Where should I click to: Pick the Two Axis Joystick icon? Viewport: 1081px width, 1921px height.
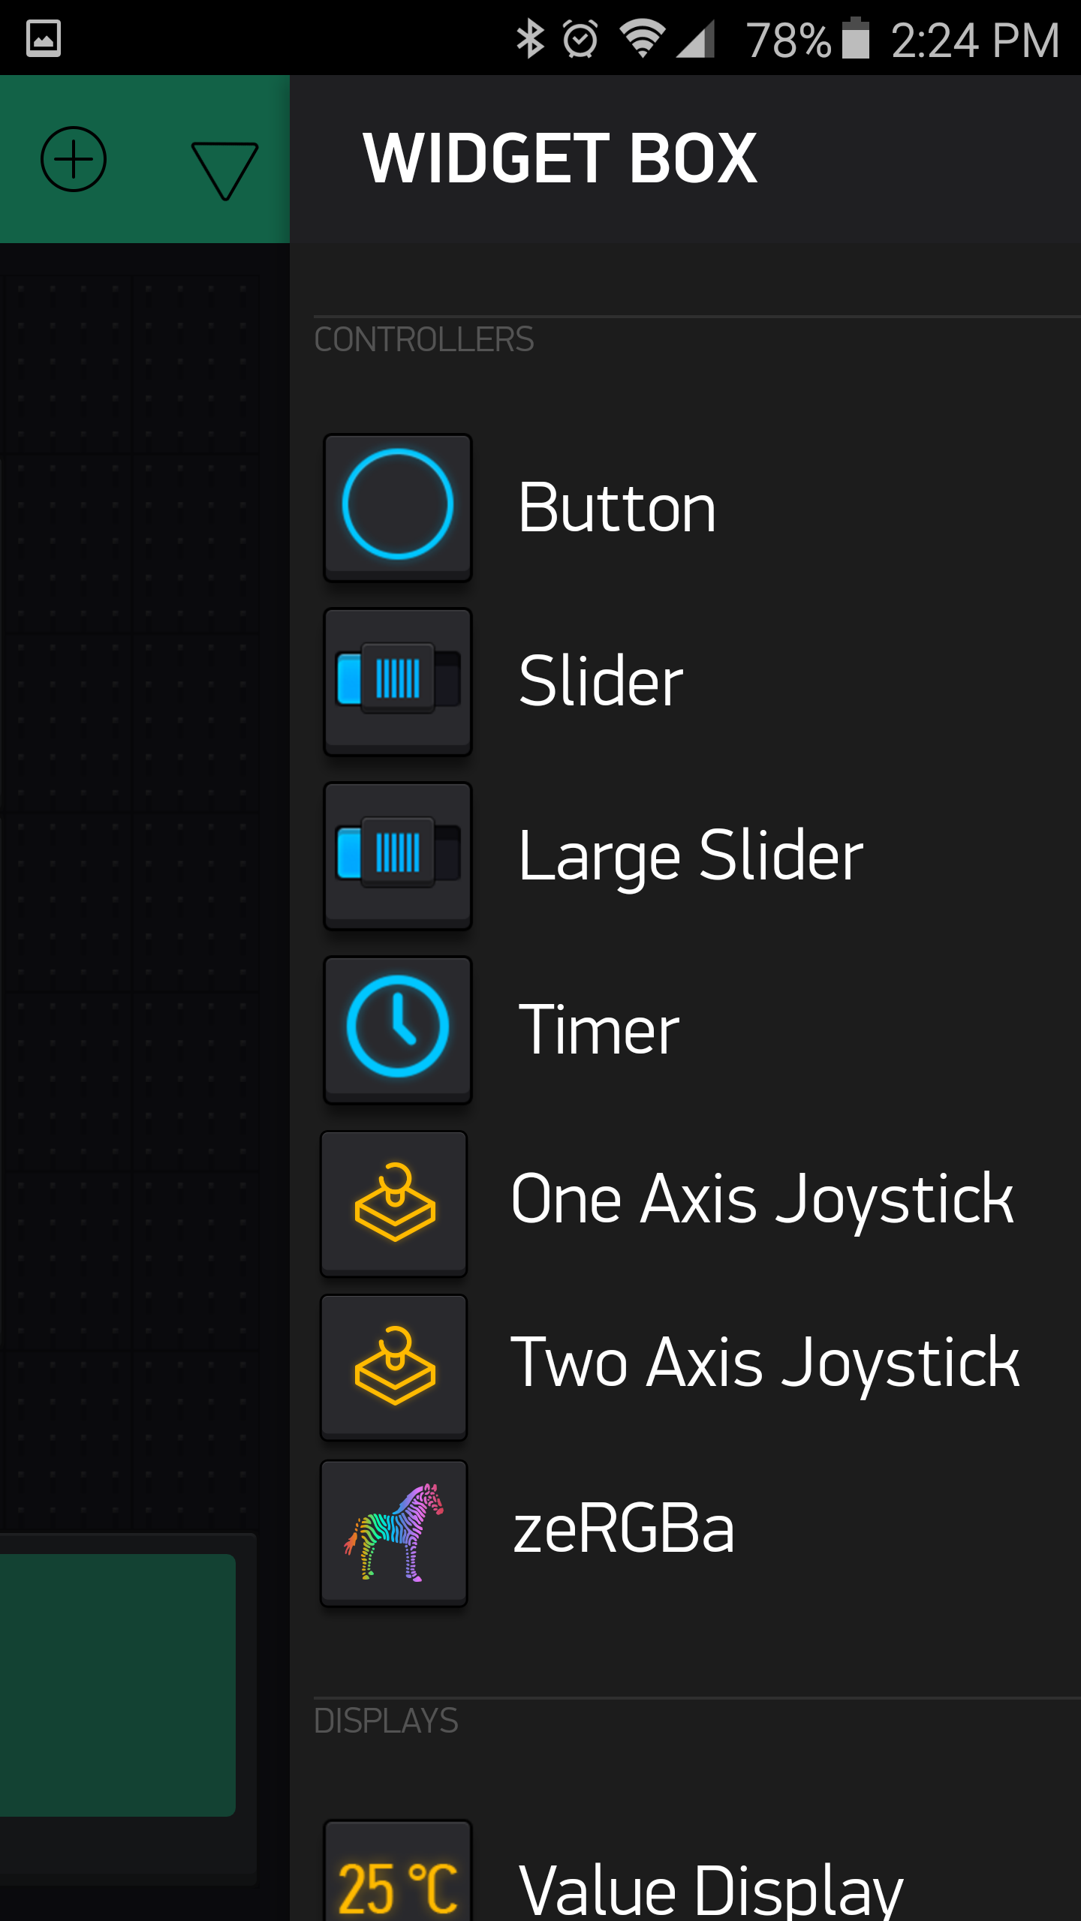point(394,1367)
